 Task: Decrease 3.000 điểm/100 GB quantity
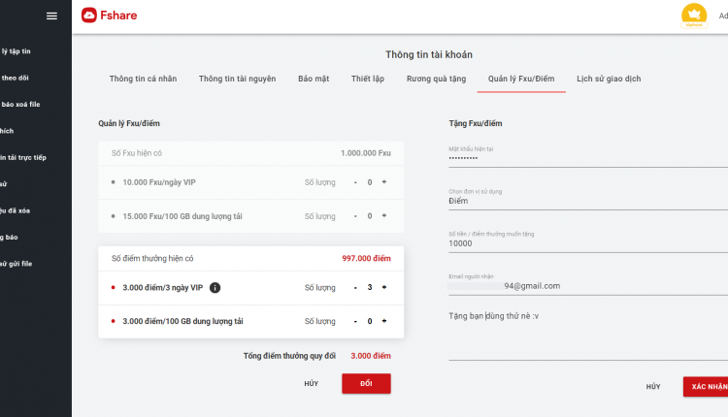click(355, 321)
